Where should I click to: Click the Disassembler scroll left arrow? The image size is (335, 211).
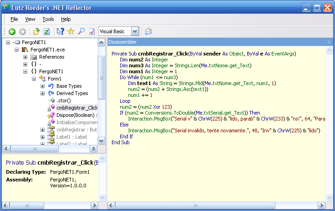[111, 206]
